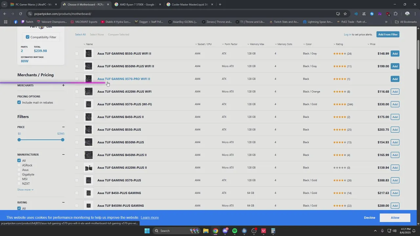Screen dimensions: 420x236
Task: Toggle the Compatibility Filter checkbox
Action: point(28,37)
